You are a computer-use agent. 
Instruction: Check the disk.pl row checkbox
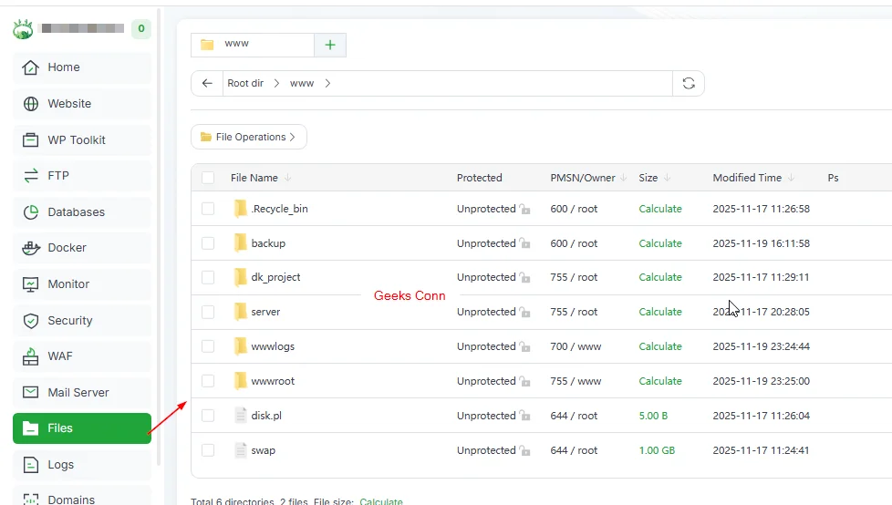tap(208, 416)
